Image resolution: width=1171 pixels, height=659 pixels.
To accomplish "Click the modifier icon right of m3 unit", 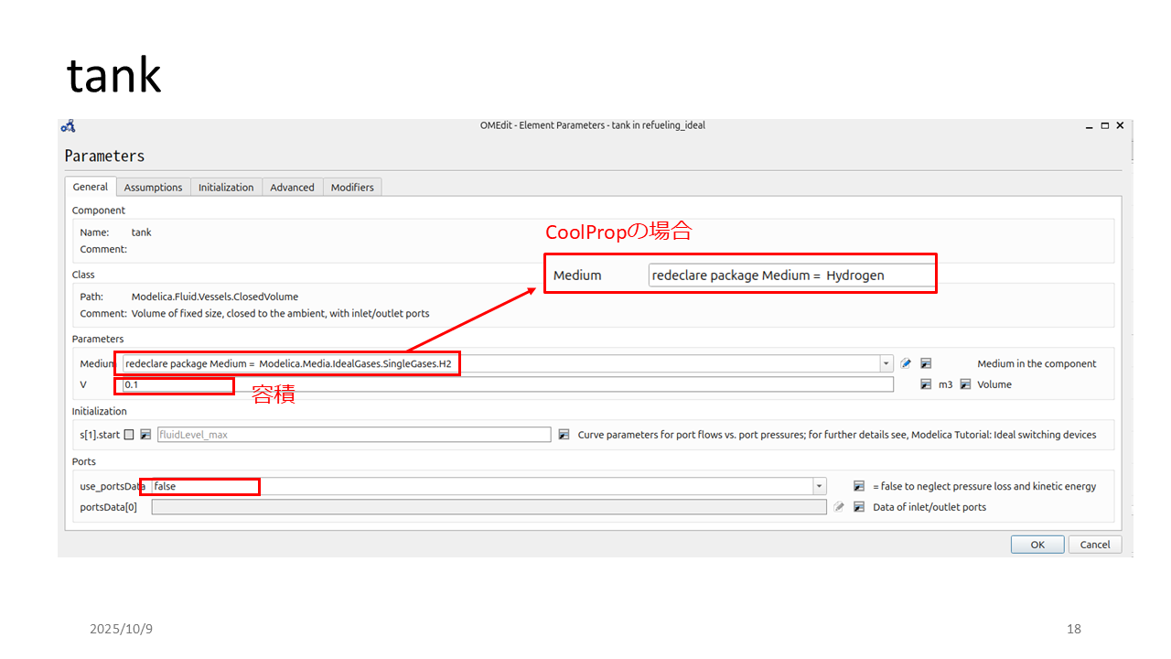I will (965, 384).
